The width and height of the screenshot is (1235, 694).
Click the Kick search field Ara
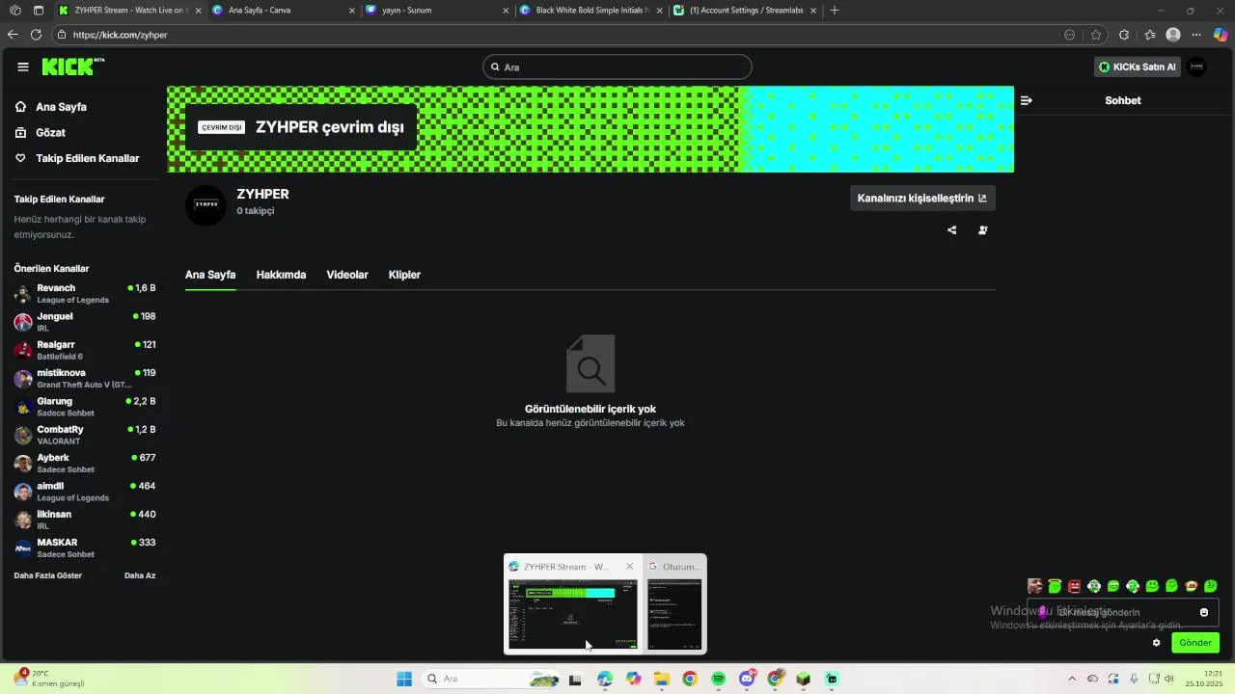point(617,67)
